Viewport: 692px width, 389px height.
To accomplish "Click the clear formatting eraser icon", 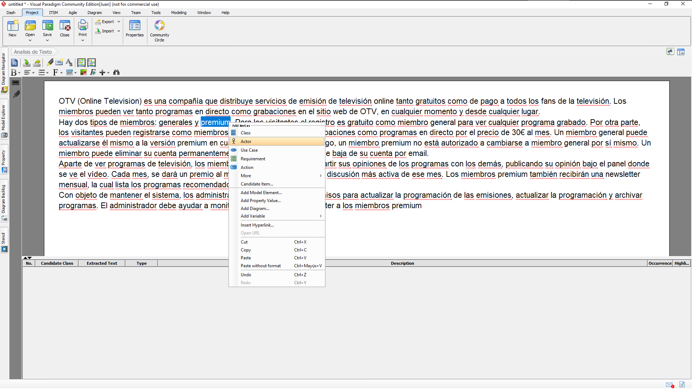I will click(x=93, y=72).
